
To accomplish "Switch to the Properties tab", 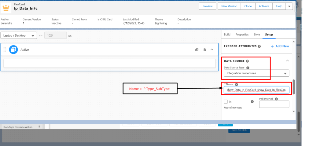I will tap(242, 35).
